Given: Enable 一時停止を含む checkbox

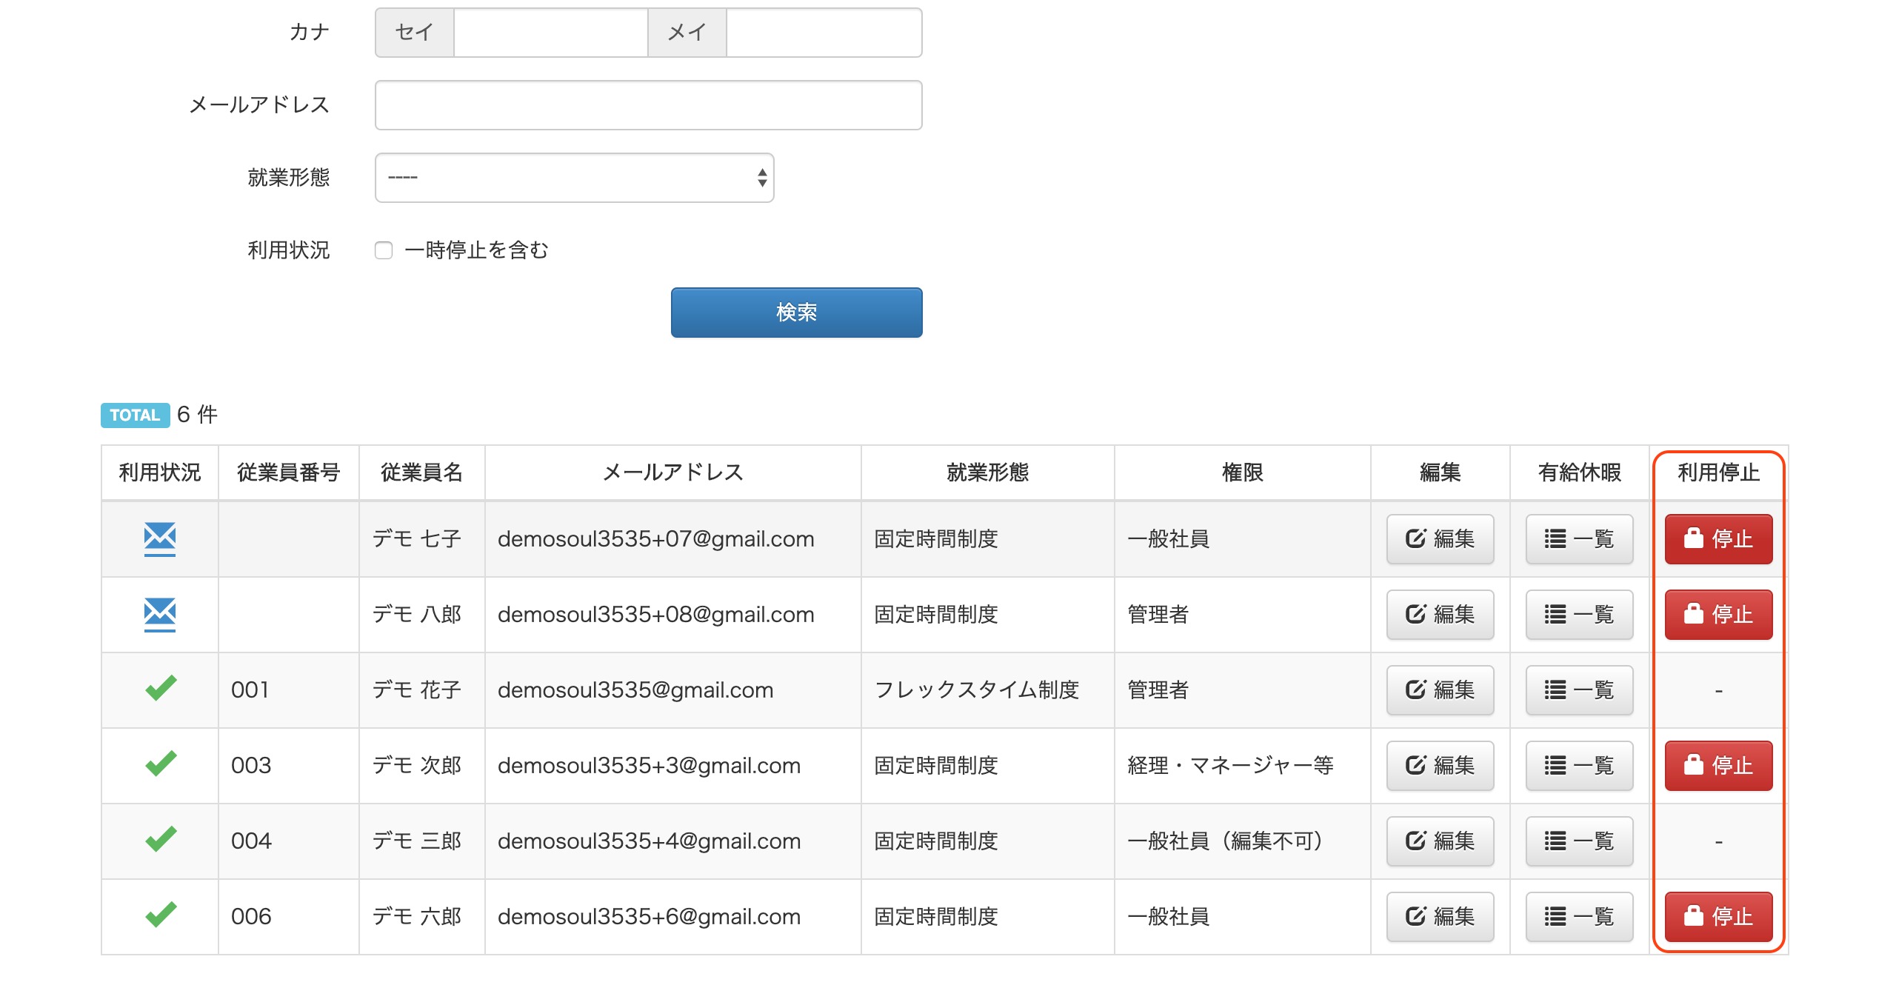Looking at the screenshot, I should click(384, 250).
